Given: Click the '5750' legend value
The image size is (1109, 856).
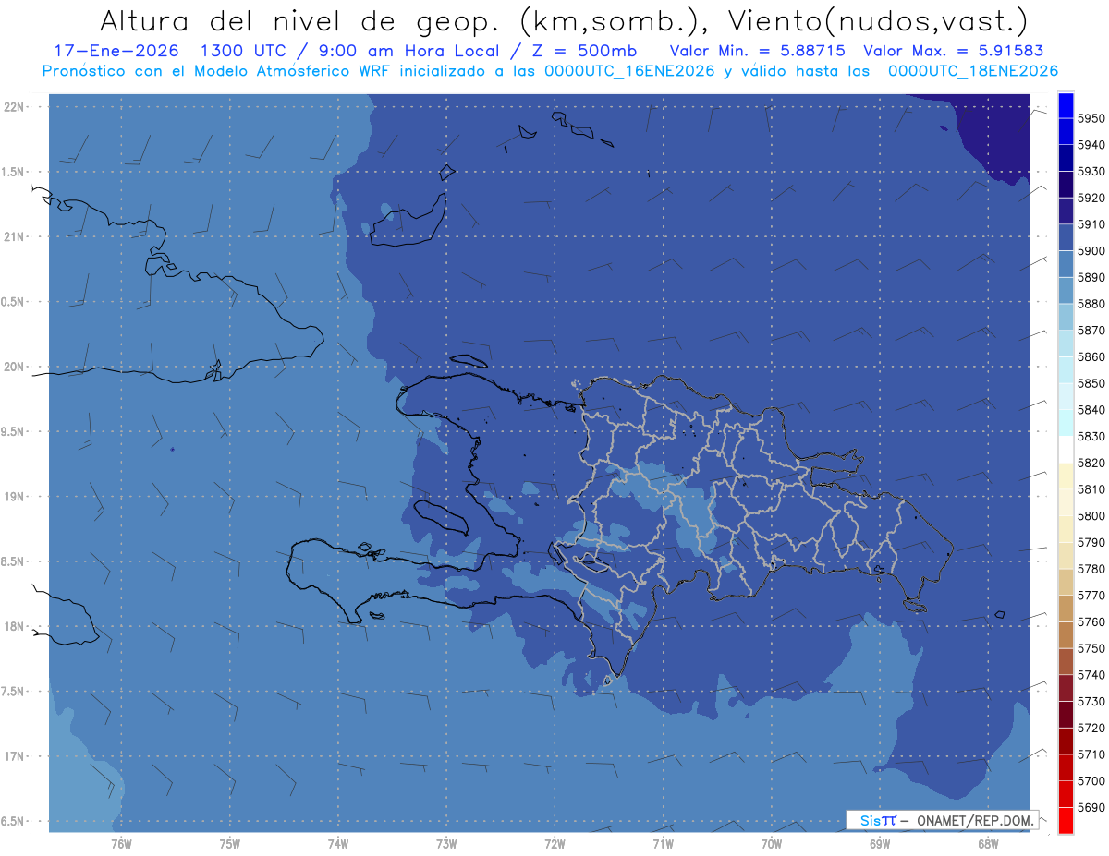Looking at the screenshot, I should (x=1091, y=648).
